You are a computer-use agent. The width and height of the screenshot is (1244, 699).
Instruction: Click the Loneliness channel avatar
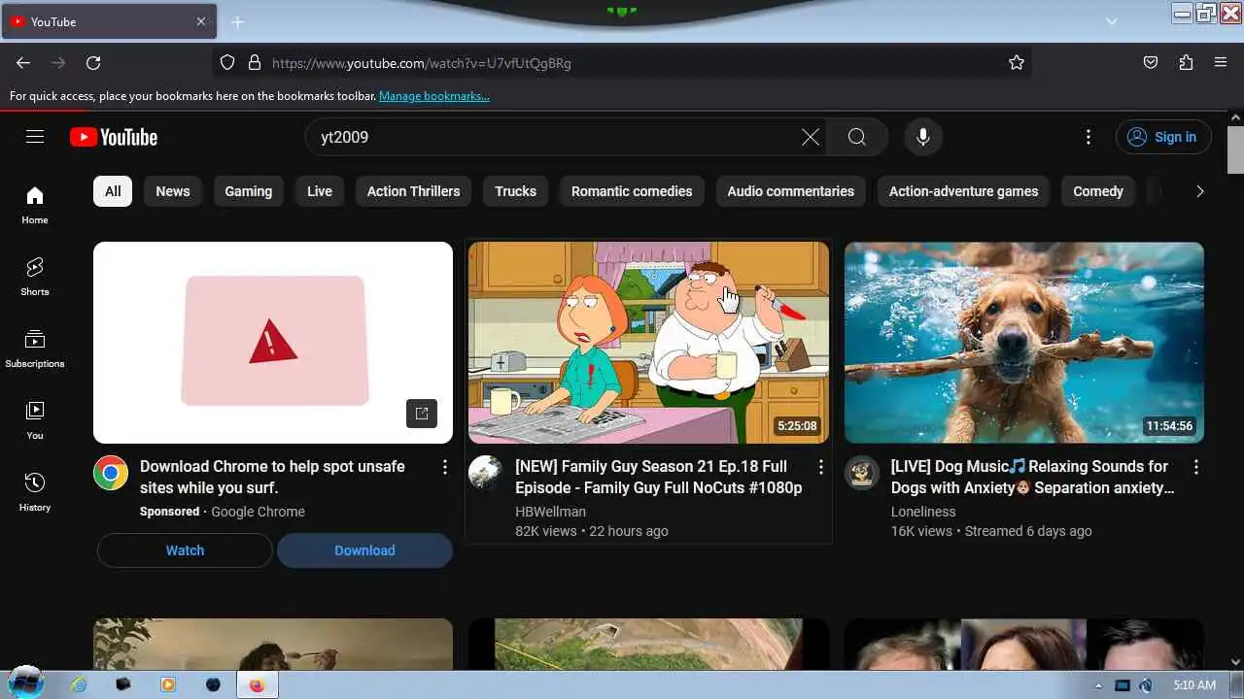click(x=862, y=474)
